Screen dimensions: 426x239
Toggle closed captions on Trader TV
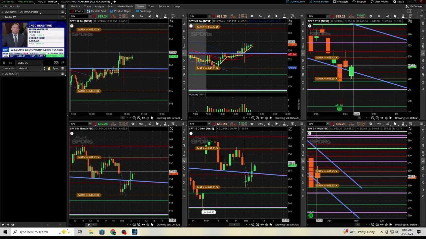56,63
